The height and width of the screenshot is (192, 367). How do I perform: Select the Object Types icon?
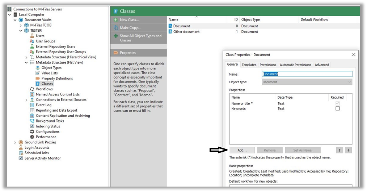pos(38,68)
